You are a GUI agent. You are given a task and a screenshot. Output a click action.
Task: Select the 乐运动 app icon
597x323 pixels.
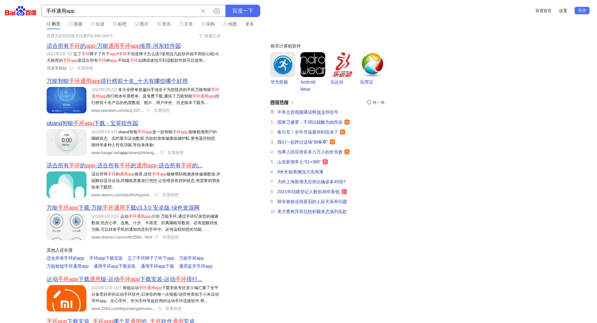coord(342,65)
